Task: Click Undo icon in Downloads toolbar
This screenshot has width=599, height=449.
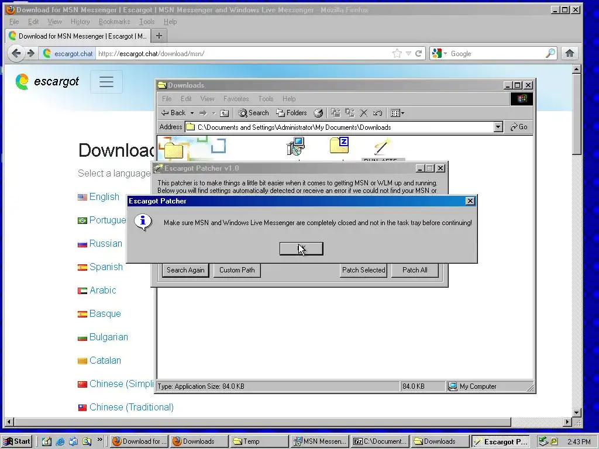Action: 377,113
